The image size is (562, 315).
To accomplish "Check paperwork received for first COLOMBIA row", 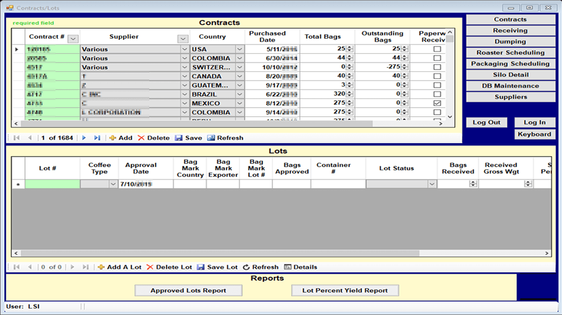I will [437, 58].
